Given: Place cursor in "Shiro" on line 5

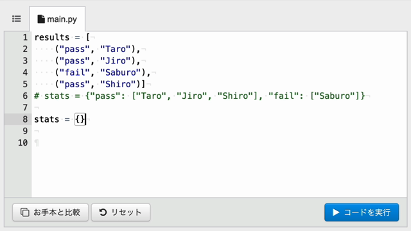Looking at the screenshot, I should [118, 84].
